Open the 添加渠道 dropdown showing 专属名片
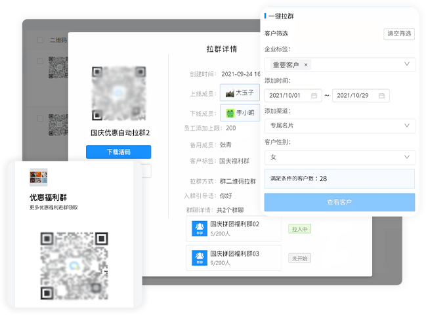The height and width of the screenshot is (315, 426). 339,126
